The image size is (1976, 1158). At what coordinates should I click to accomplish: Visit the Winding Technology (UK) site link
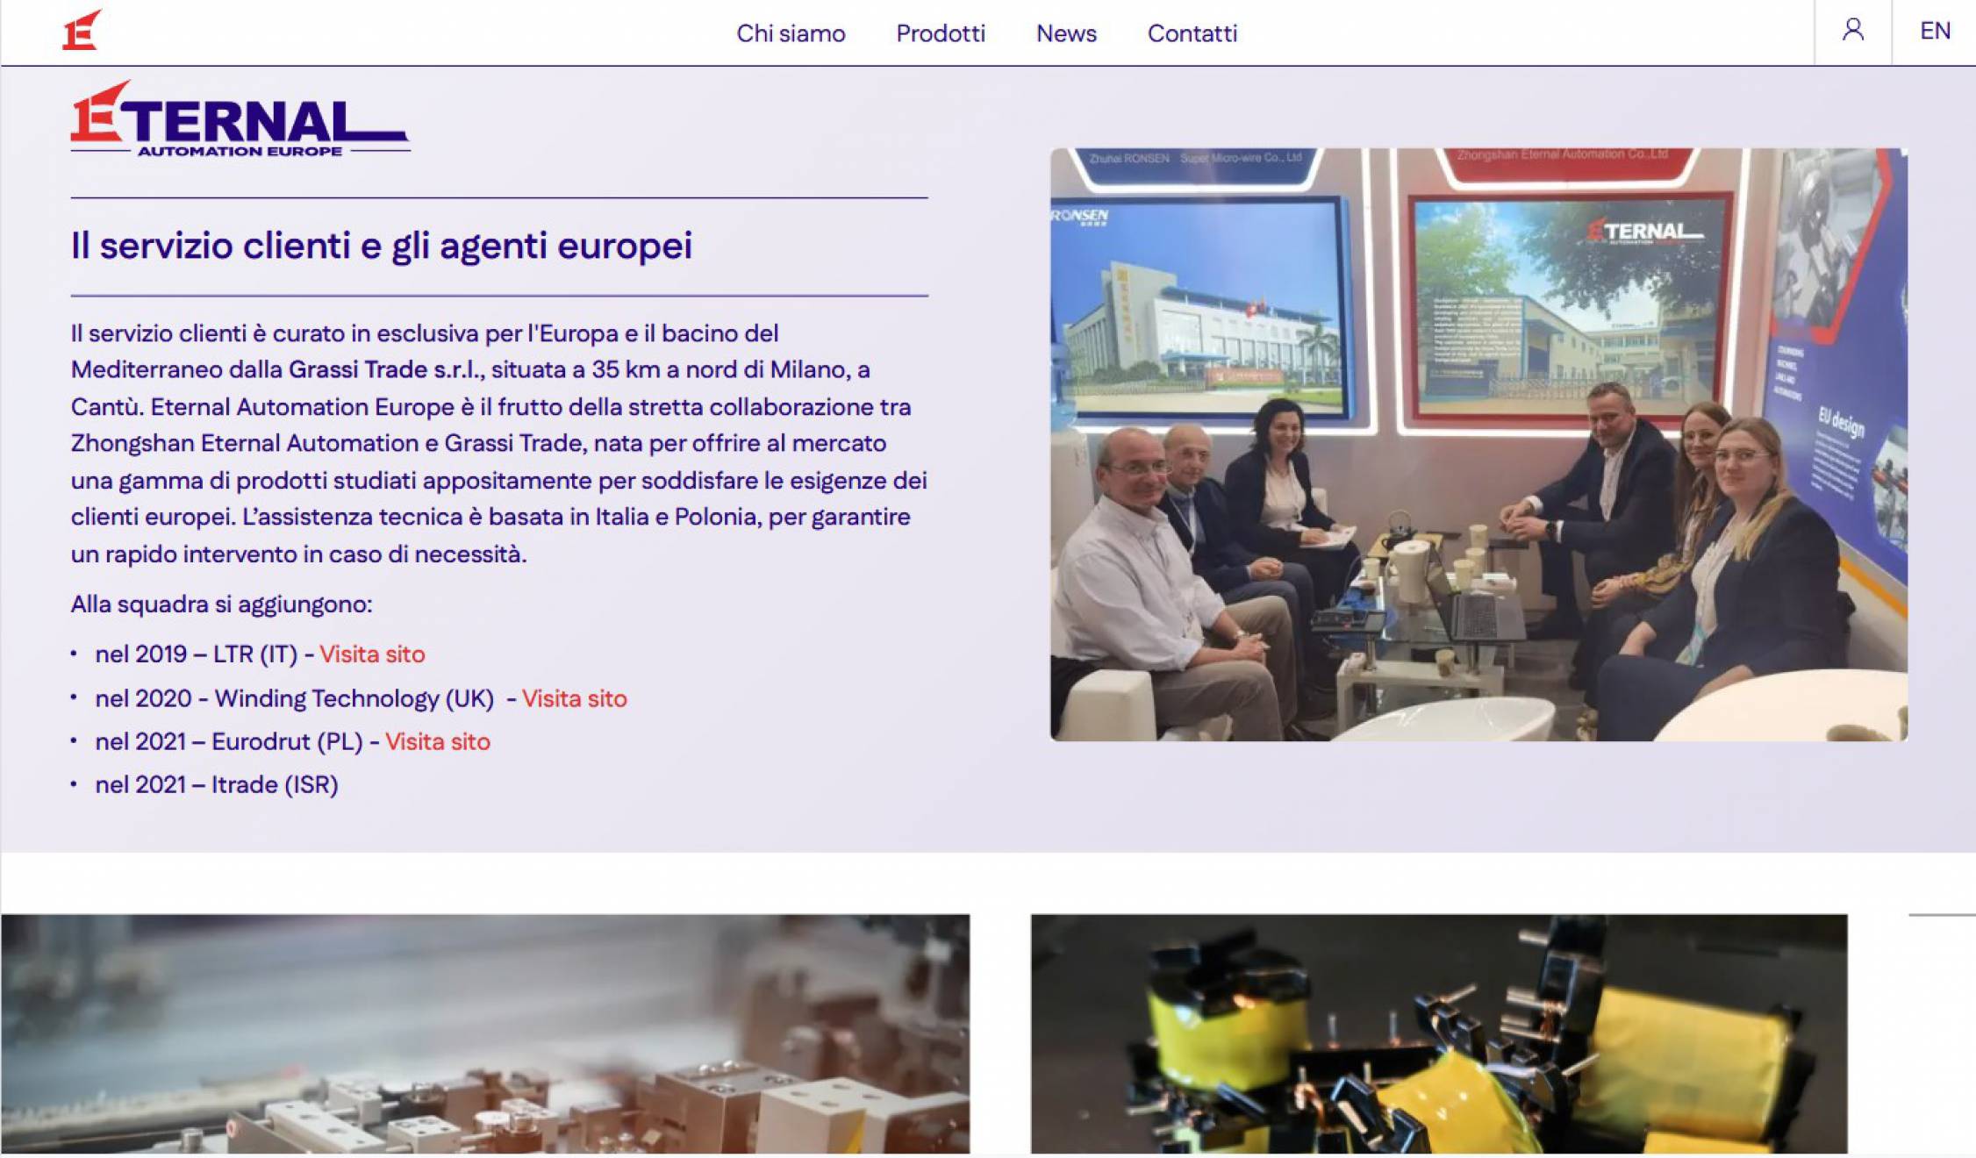point(575,699)
